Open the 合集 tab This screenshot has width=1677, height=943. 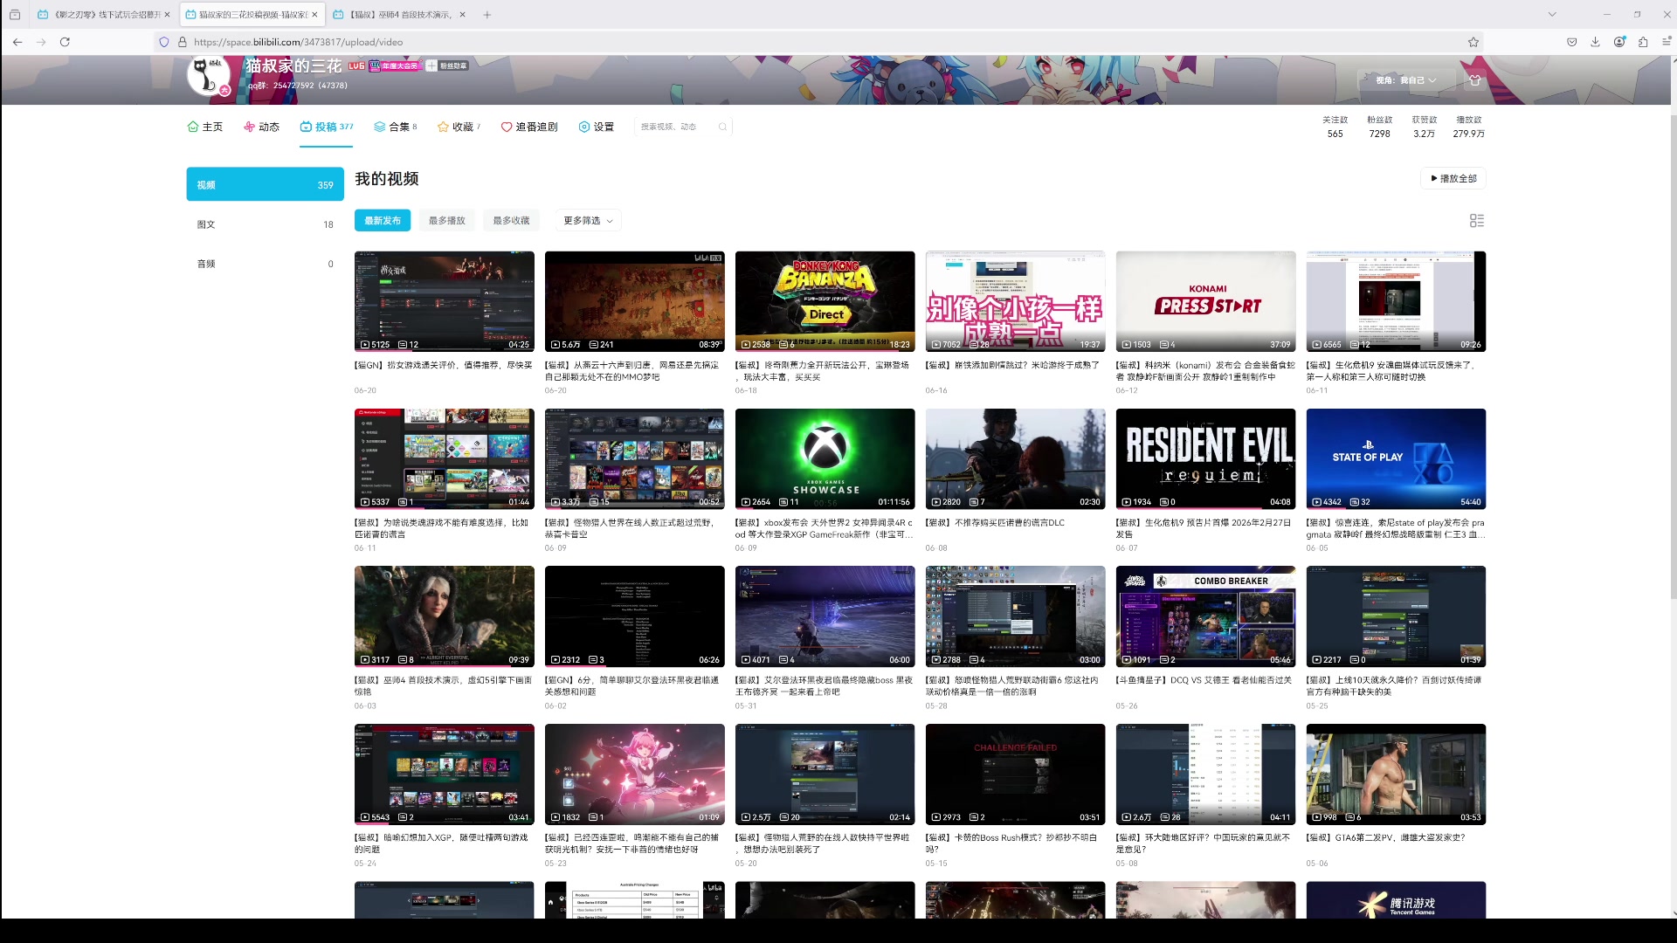pos(396,127)
